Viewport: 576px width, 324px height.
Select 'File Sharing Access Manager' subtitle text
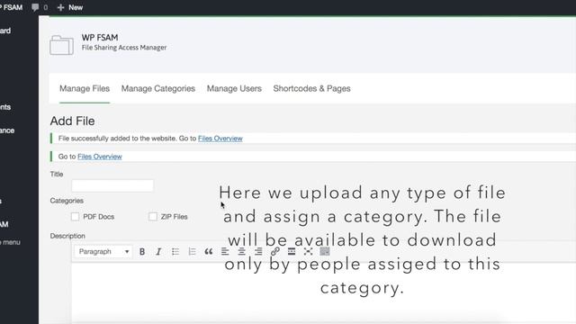(x=124, y=48)
